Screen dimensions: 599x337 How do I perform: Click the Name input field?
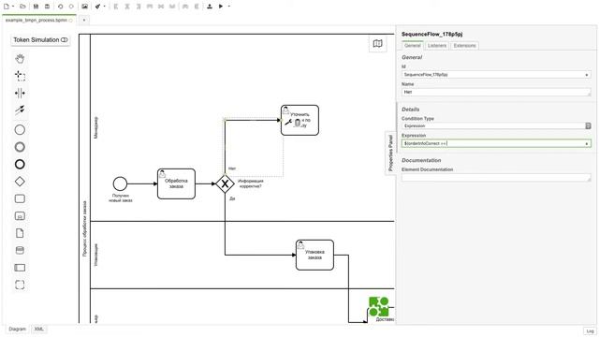496,92
